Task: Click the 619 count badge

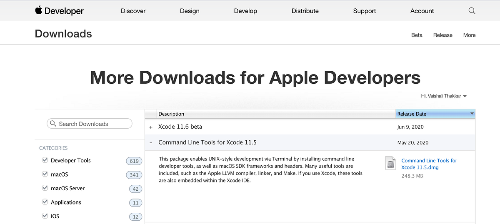Action: click(134, 161)
